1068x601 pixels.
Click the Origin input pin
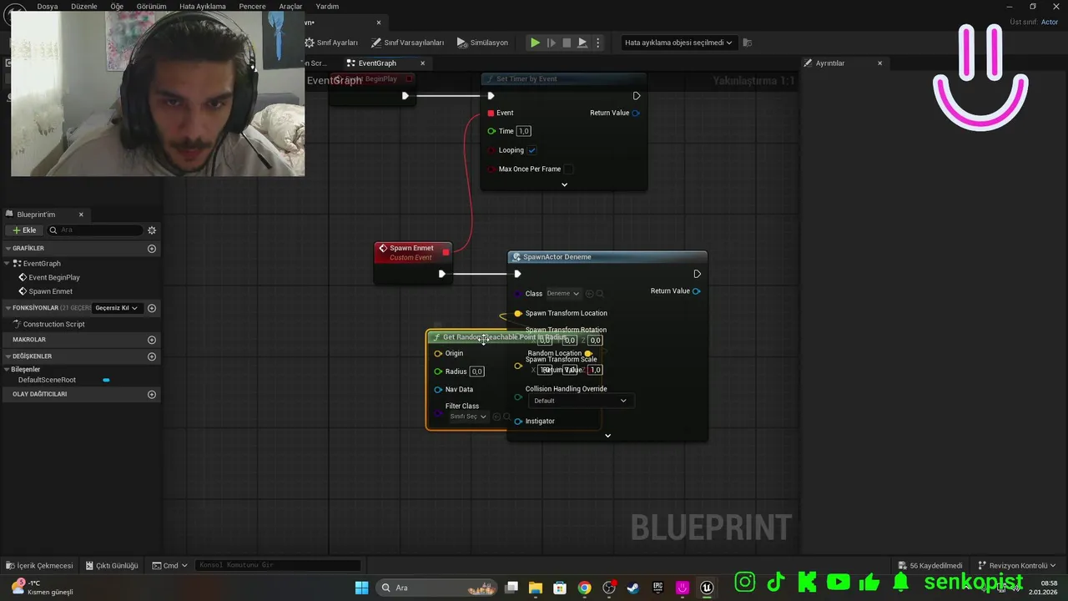click(x=438, y=353)
